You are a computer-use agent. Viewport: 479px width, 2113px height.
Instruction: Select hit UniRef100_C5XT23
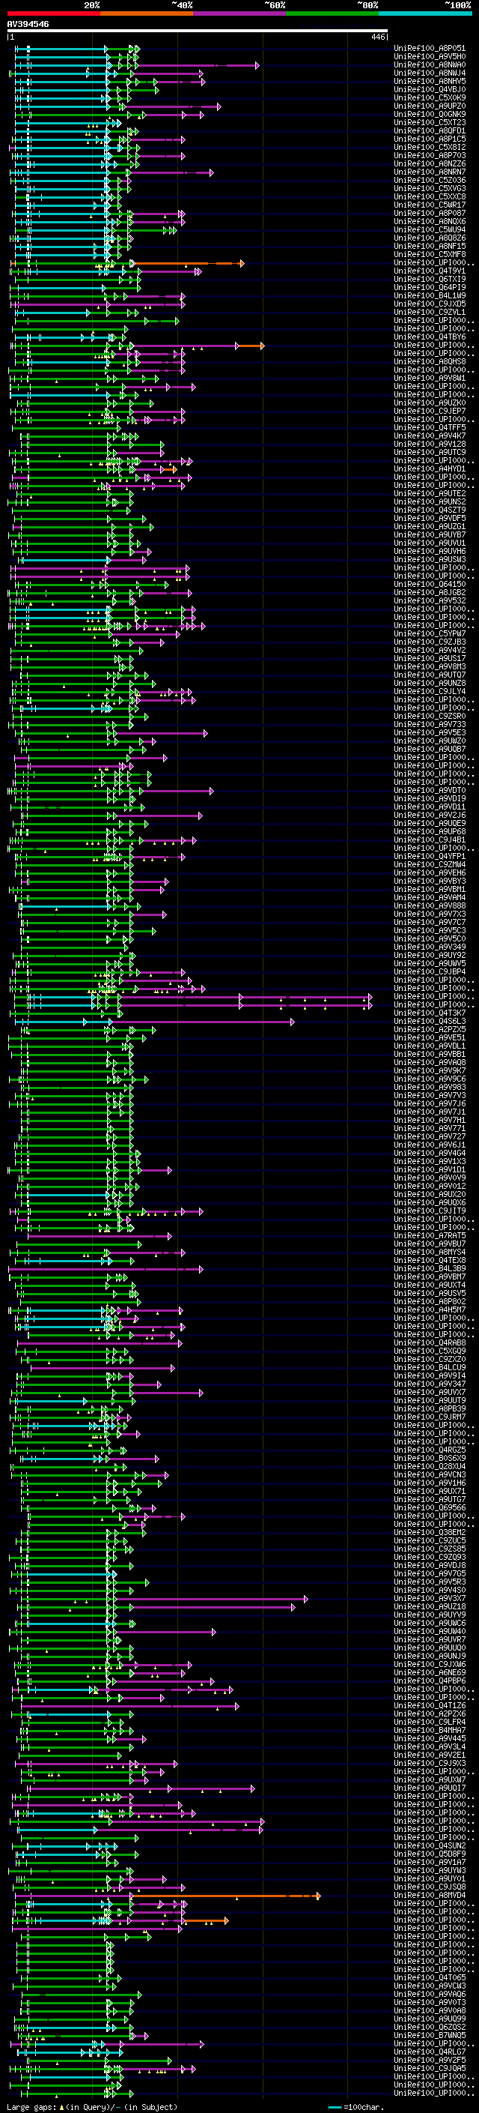(430, 122)
